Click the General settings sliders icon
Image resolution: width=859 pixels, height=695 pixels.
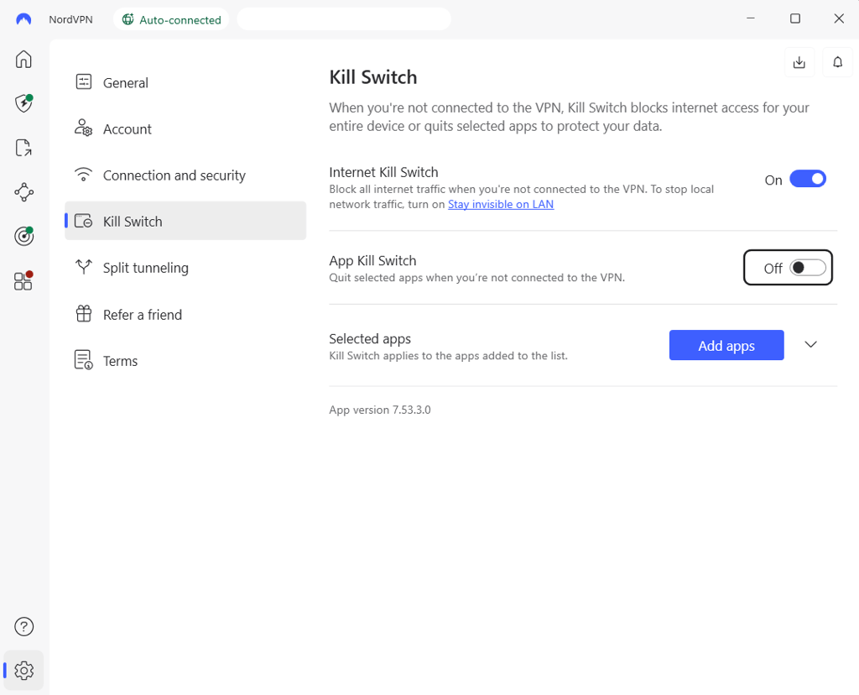(84, 82)
